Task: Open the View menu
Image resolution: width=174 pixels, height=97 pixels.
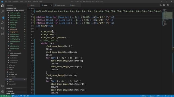Action: 21,2
